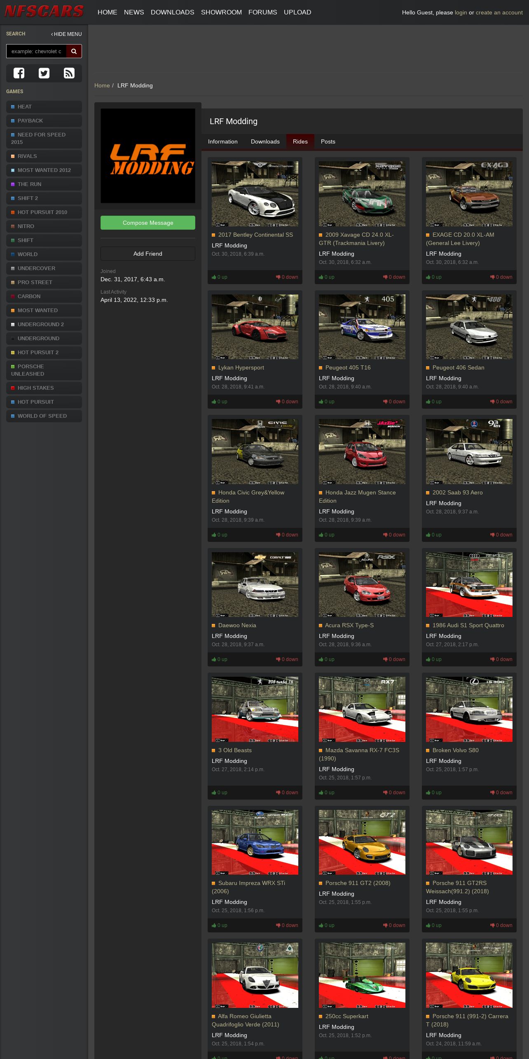This screenshot has width=529, height=1059.
Task: Collapse sidebar with Hide Menu
Action: 66,34
